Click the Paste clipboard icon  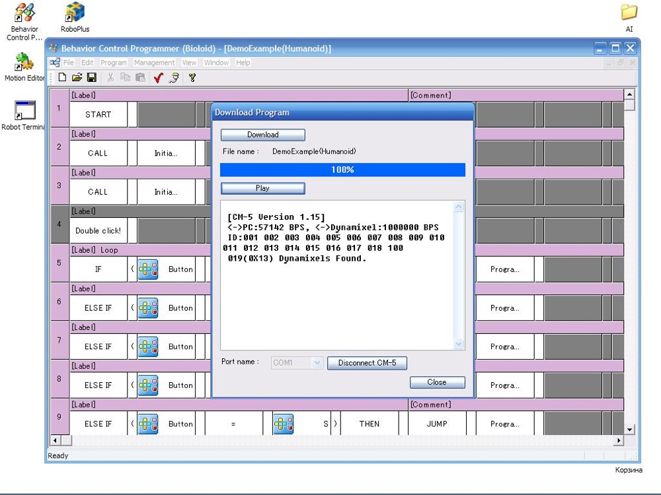(140, 77)
